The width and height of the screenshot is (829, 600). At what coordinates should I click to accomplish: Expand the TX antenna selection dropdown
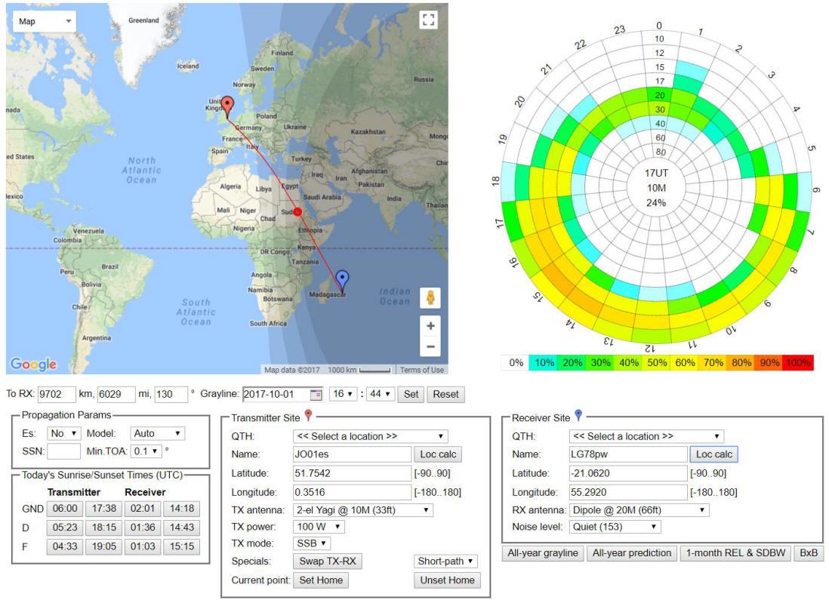pyautogui.click(x=362, y=510)
